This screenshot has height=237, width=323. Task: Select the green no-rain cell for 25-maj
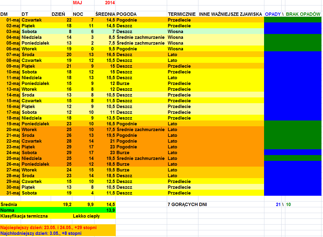click(292, 158)
